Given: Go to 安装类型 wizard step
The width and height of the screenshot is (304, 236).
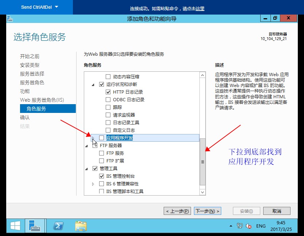Looking at the screenshot, I should tap(30, 65).
